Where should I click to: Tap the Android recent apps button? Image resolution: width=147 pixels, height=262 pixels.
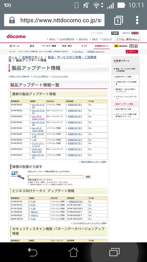coord(114,252)
